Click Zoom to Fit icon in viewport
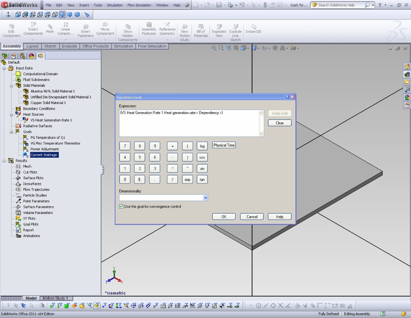Viewport: 411px width, 318px height. tap(214, 48)
